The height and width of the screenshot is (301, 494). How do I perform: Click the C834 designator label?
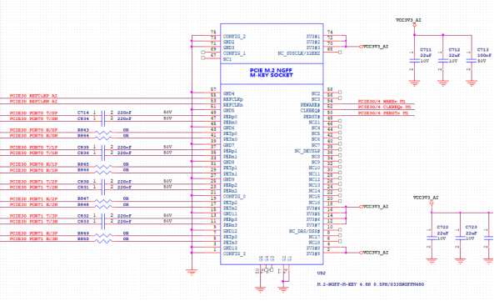pos(82,118)
